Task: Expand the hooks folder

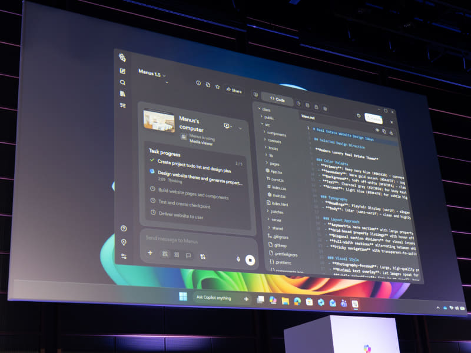Action: coord(271,148)
